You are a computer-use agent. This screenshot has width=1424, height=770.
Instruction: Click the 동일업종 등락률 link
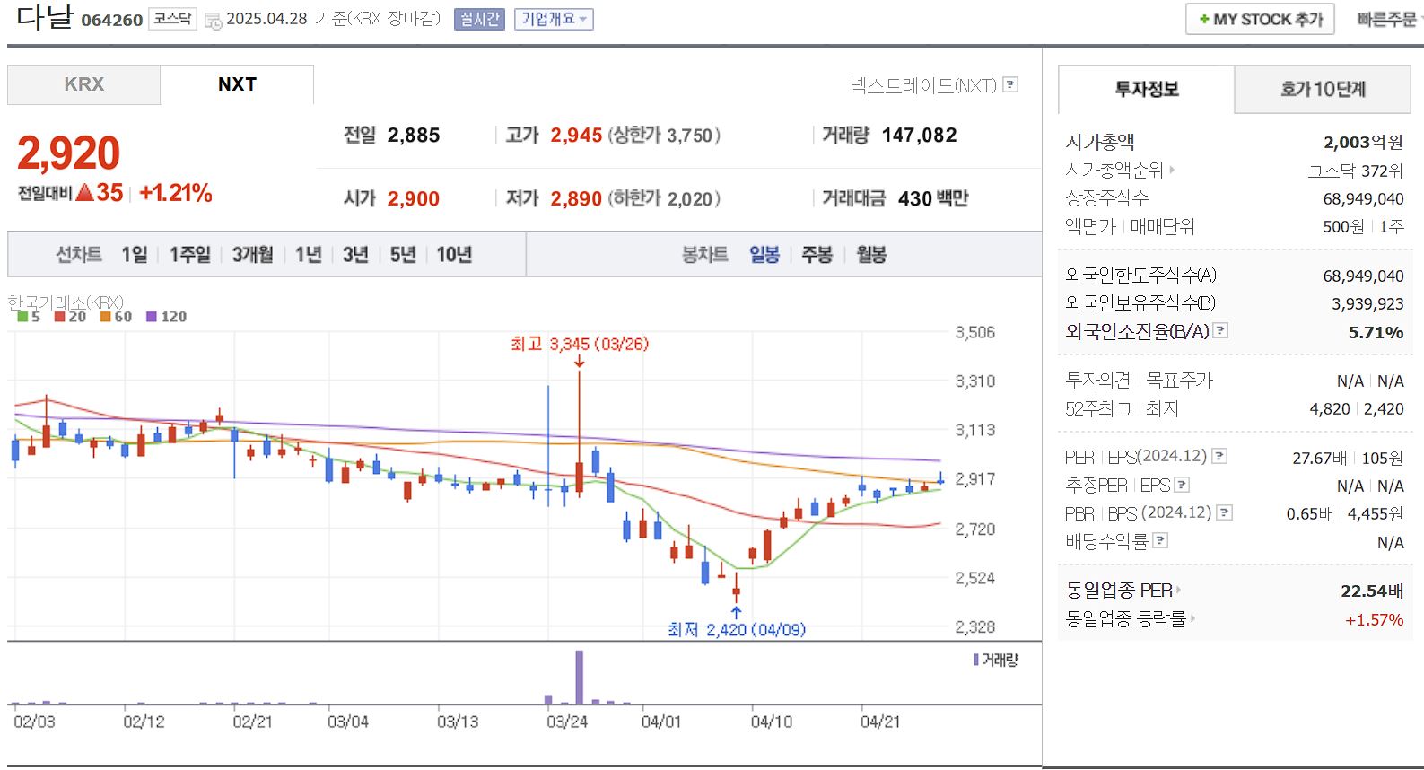point(1126,618)
